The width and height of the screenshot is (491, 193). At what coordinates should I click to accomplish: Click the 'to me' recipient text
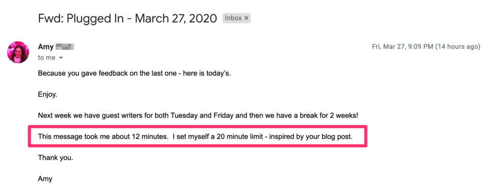(47, 57)
